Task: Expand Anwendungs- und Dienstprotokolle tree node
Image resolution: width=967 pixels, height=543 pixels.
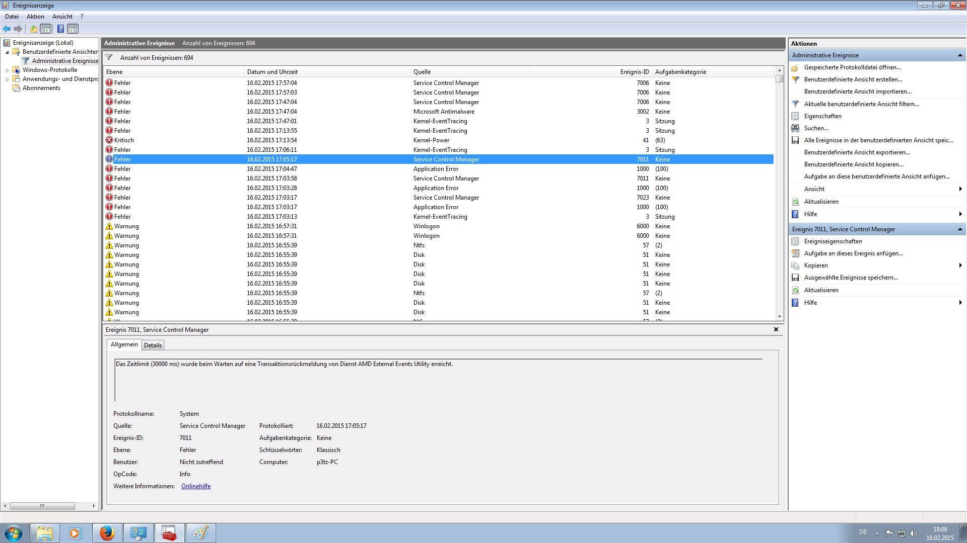Action: coord(7,79)
